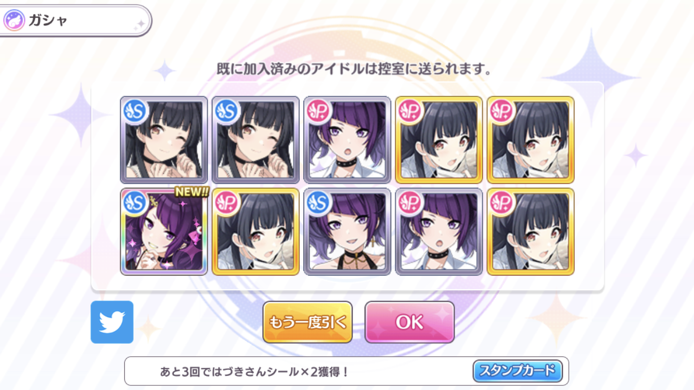Confirm results with the OK button

click(409, 322)
